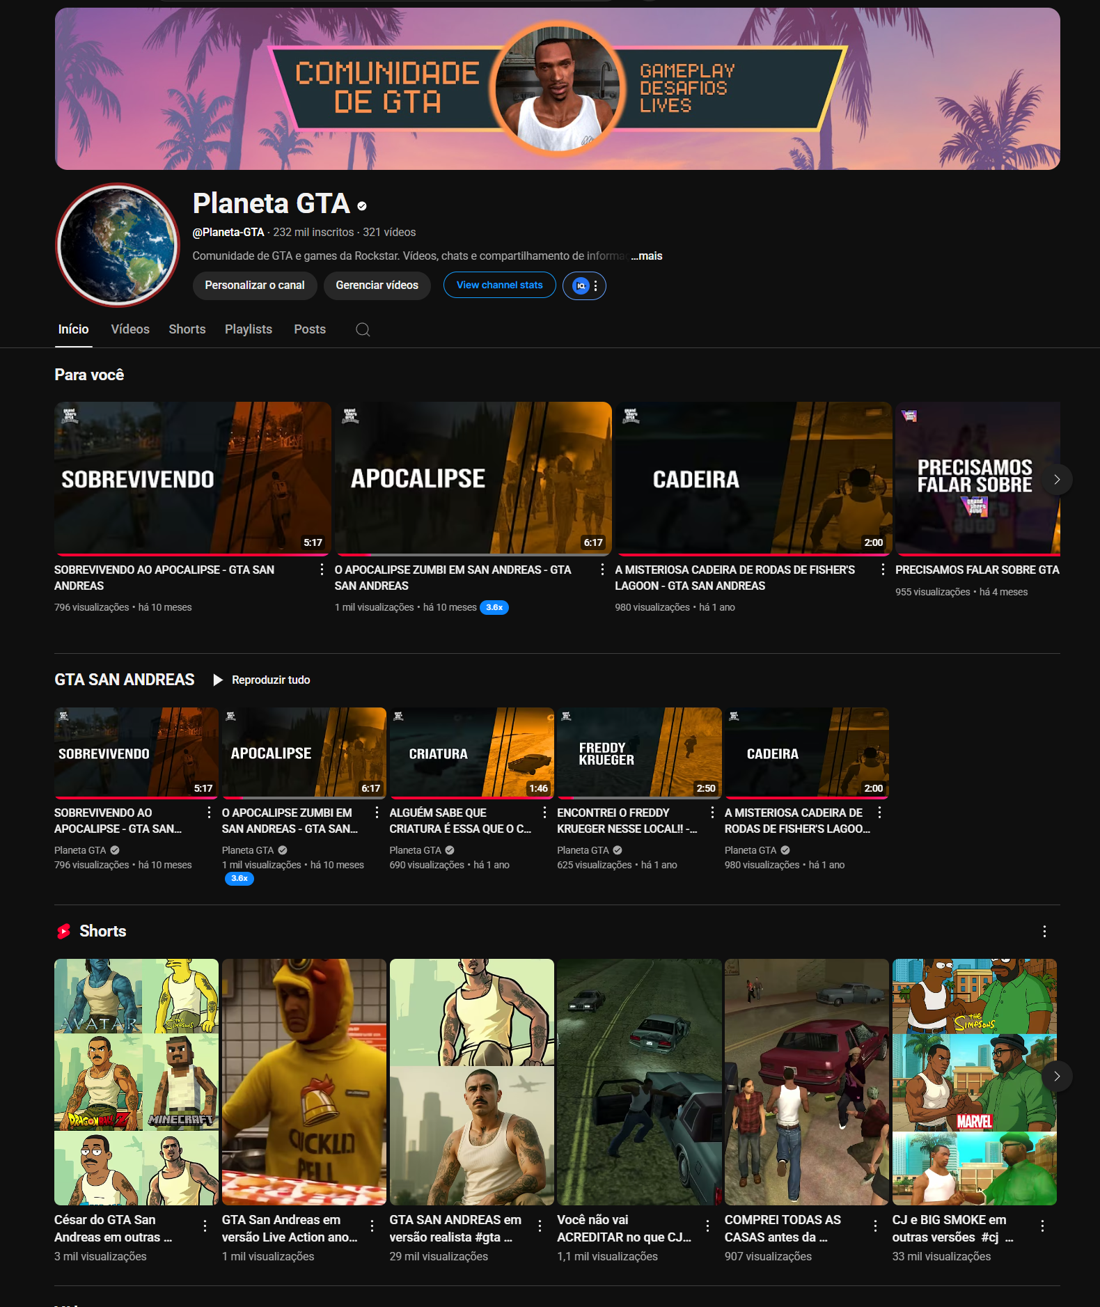Open the yellow chicken costume short

click(x=304, y=1082)
